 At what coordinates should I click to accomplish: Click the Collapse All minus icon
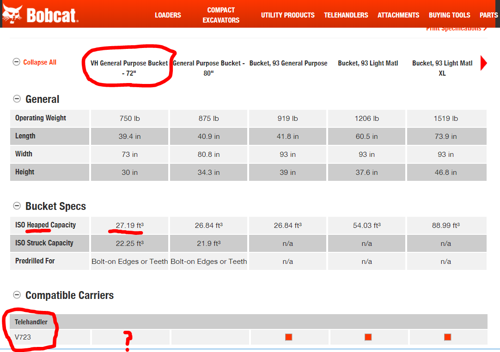click(x=16, y=62)
